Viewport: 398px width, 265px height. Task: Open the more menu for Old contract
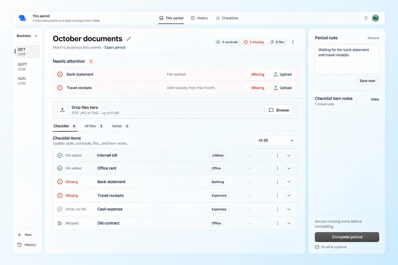point(278,223)
